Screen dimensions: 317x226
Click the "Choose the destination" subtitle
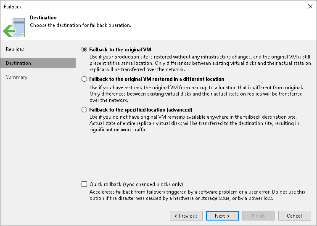80,25
